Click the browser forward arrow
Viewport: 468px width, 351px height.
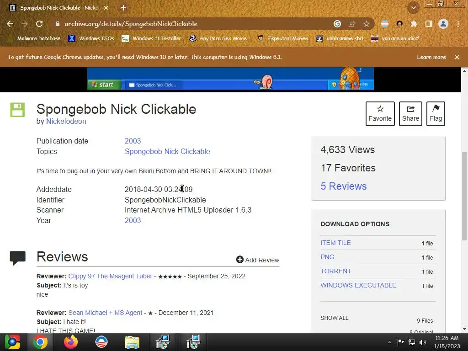point(25,24)
